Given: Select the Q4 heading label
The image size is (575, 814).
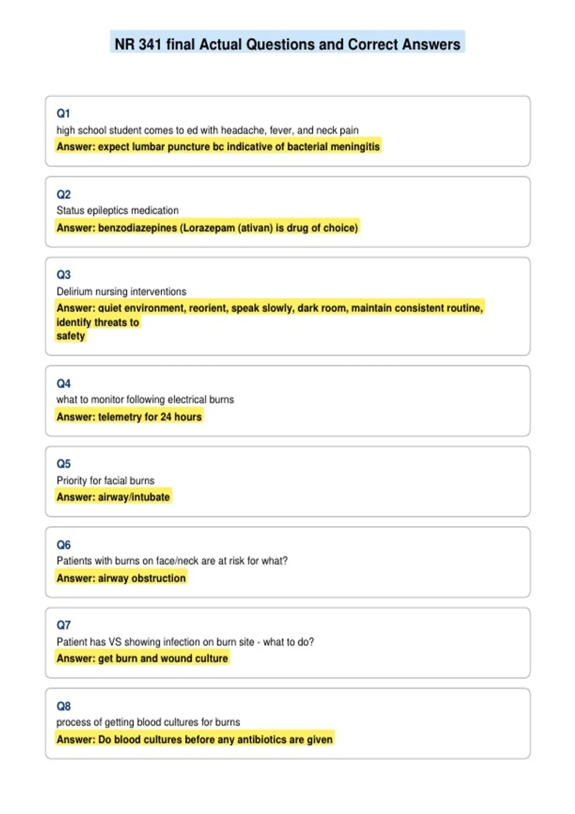Looking at the screenshot, I should click(63, 384).
